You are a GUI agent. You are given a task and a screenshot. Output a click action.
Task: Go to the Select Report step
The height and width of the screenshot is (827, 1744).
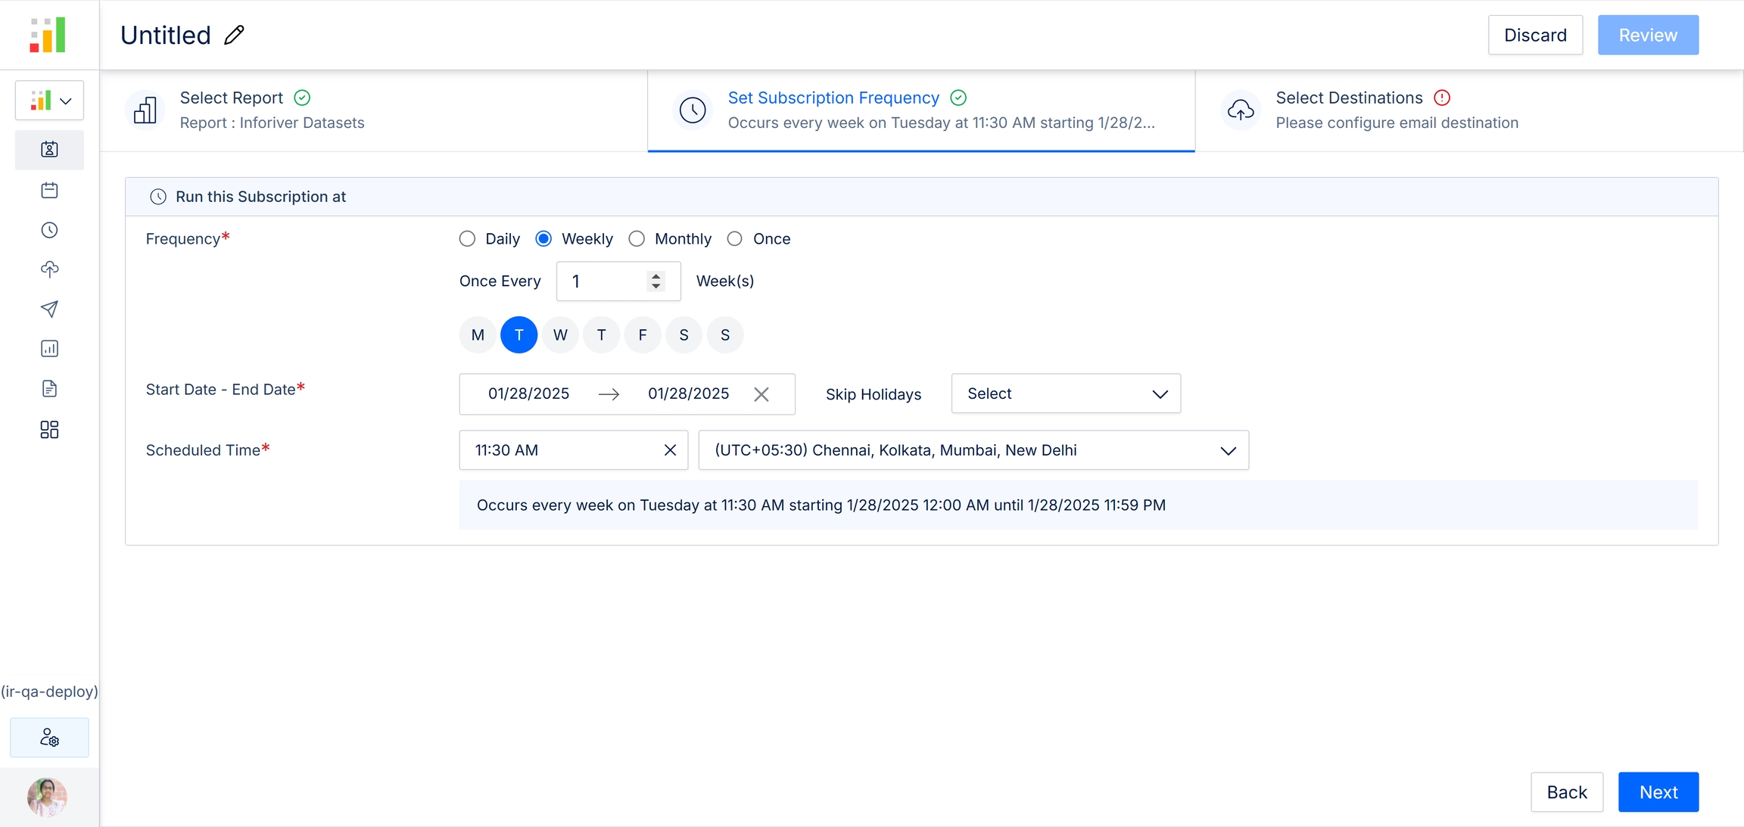[x=272, y=110]
